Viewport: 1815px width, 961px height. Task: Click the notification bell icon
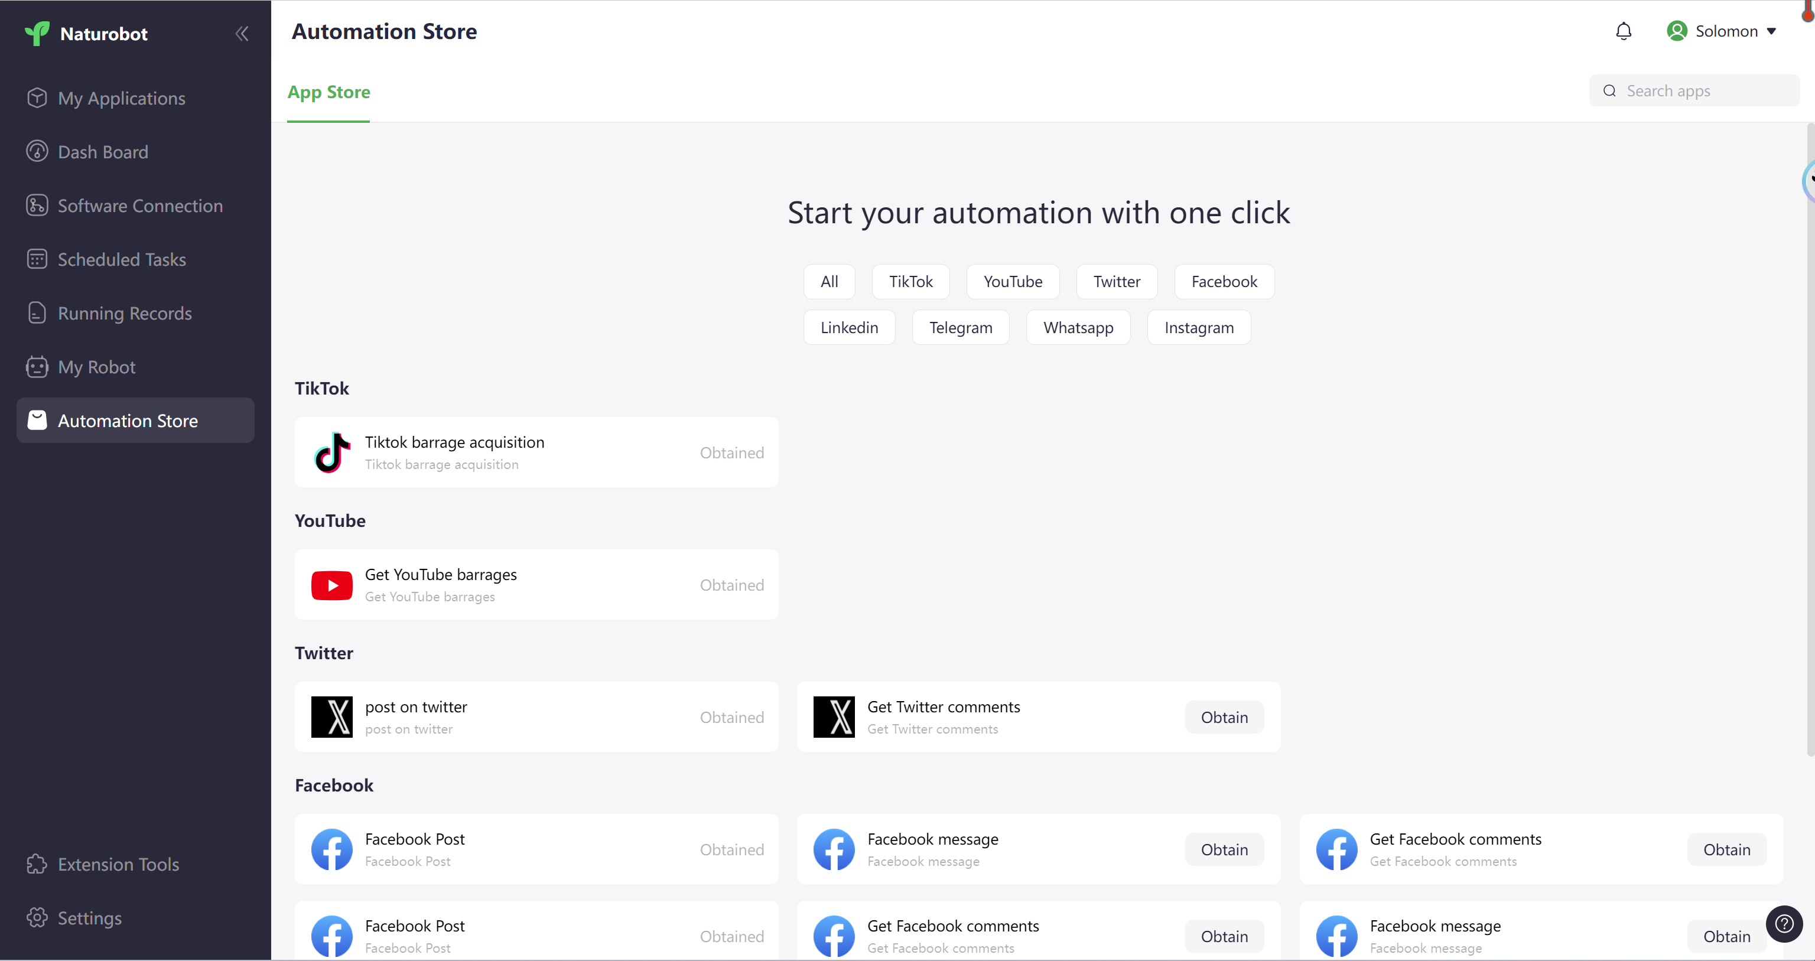[1623, 31]
